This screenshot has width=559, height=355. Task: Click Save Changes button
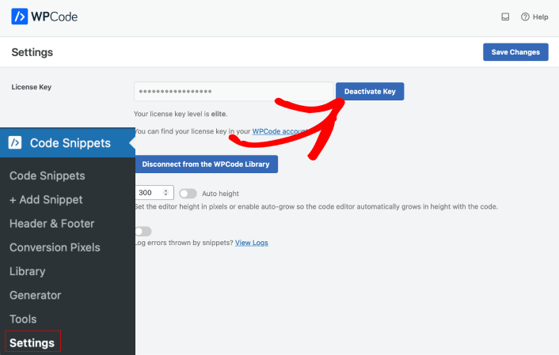pos(515,52)
